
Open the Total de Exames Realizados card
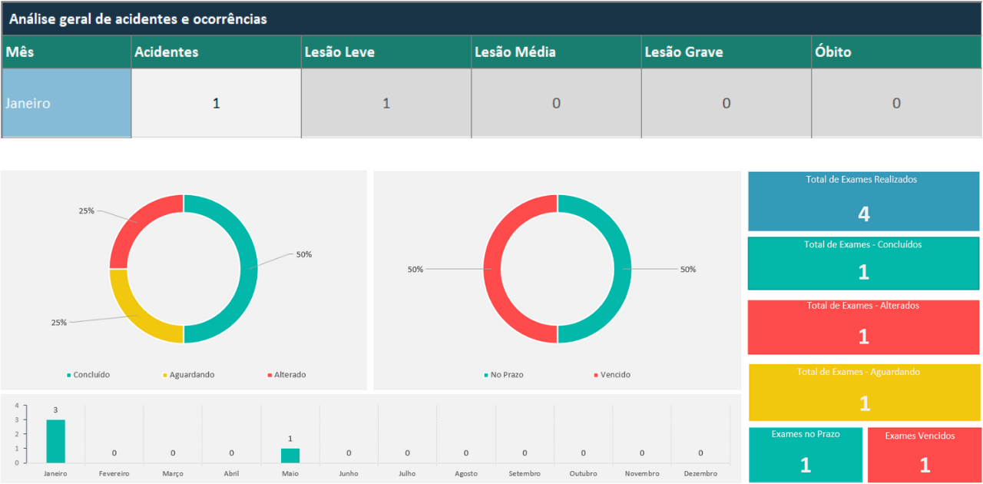(863, 201)
